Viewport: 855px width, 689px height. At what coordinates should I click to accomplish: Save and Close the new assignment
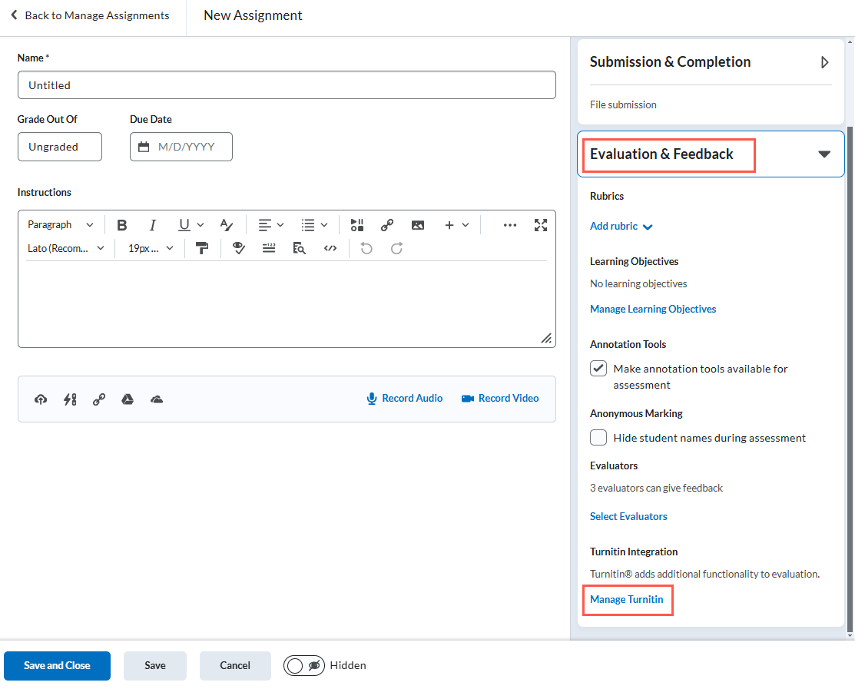(x=57, y=665)
